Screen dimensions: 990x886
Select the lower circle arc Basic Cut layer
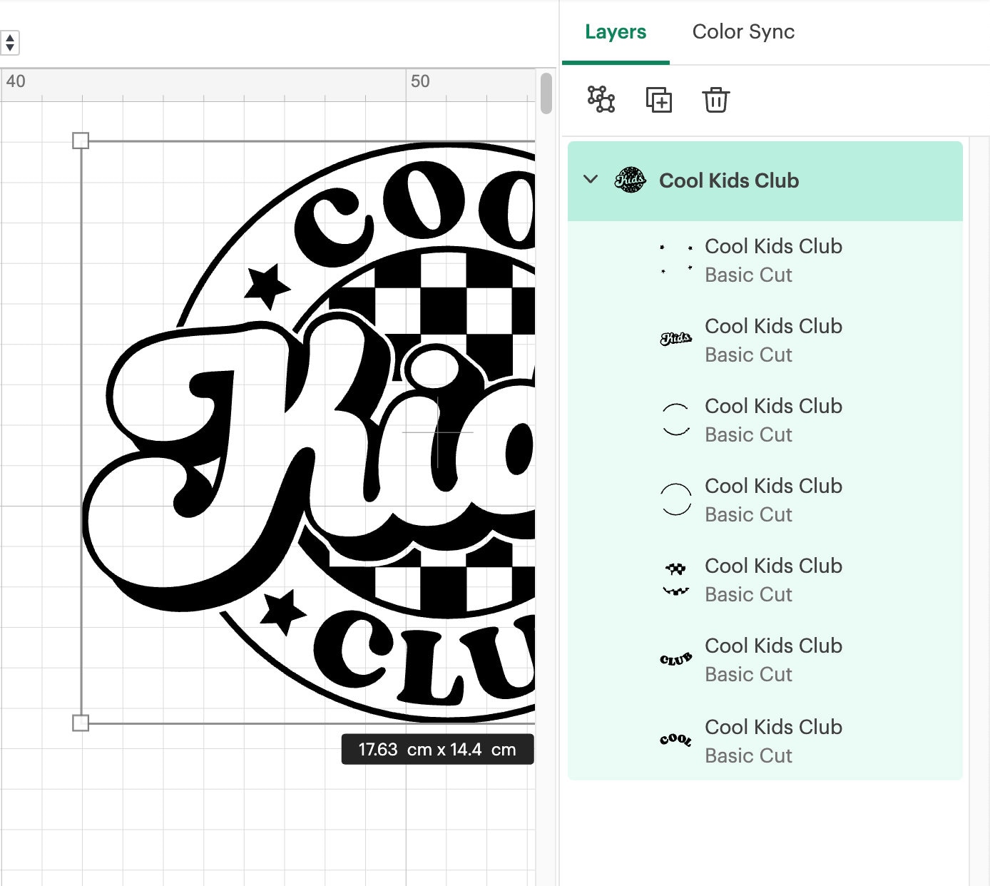(x=773, y=500)
